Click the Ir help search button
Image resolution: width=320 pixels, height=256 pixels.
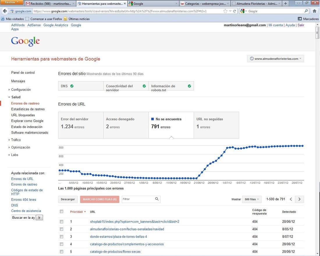click(39, 218)
